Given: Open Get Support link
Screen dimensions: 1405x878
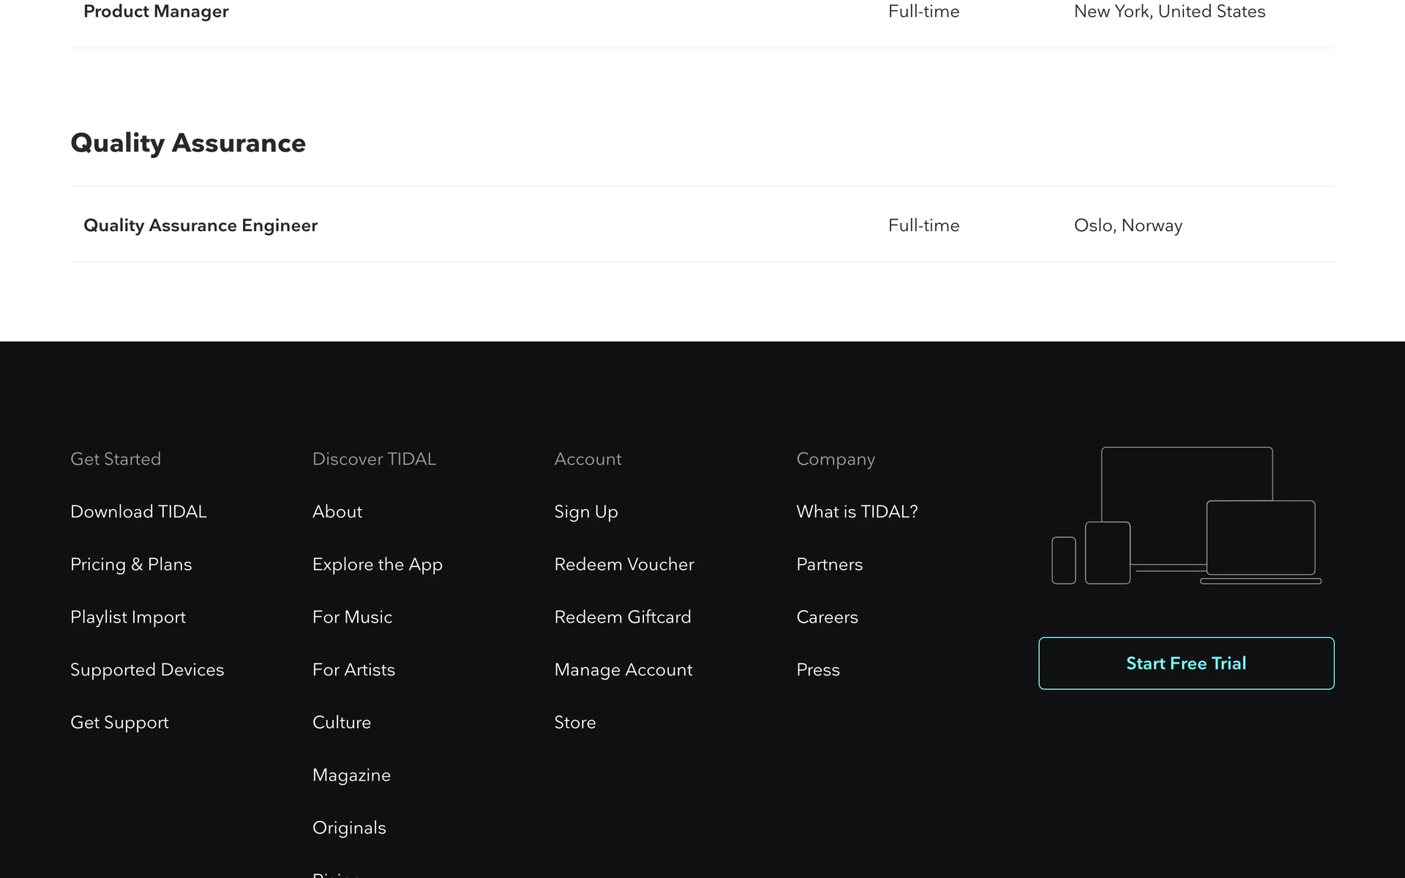Looking at the screenshot, I should (119, 722).
